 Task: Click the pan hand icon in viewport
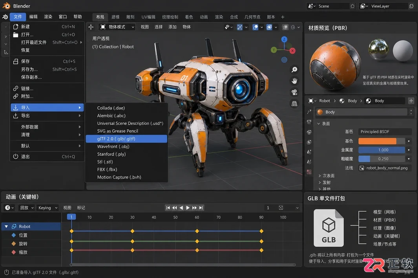pyautogui.click(x=294, y=81)
